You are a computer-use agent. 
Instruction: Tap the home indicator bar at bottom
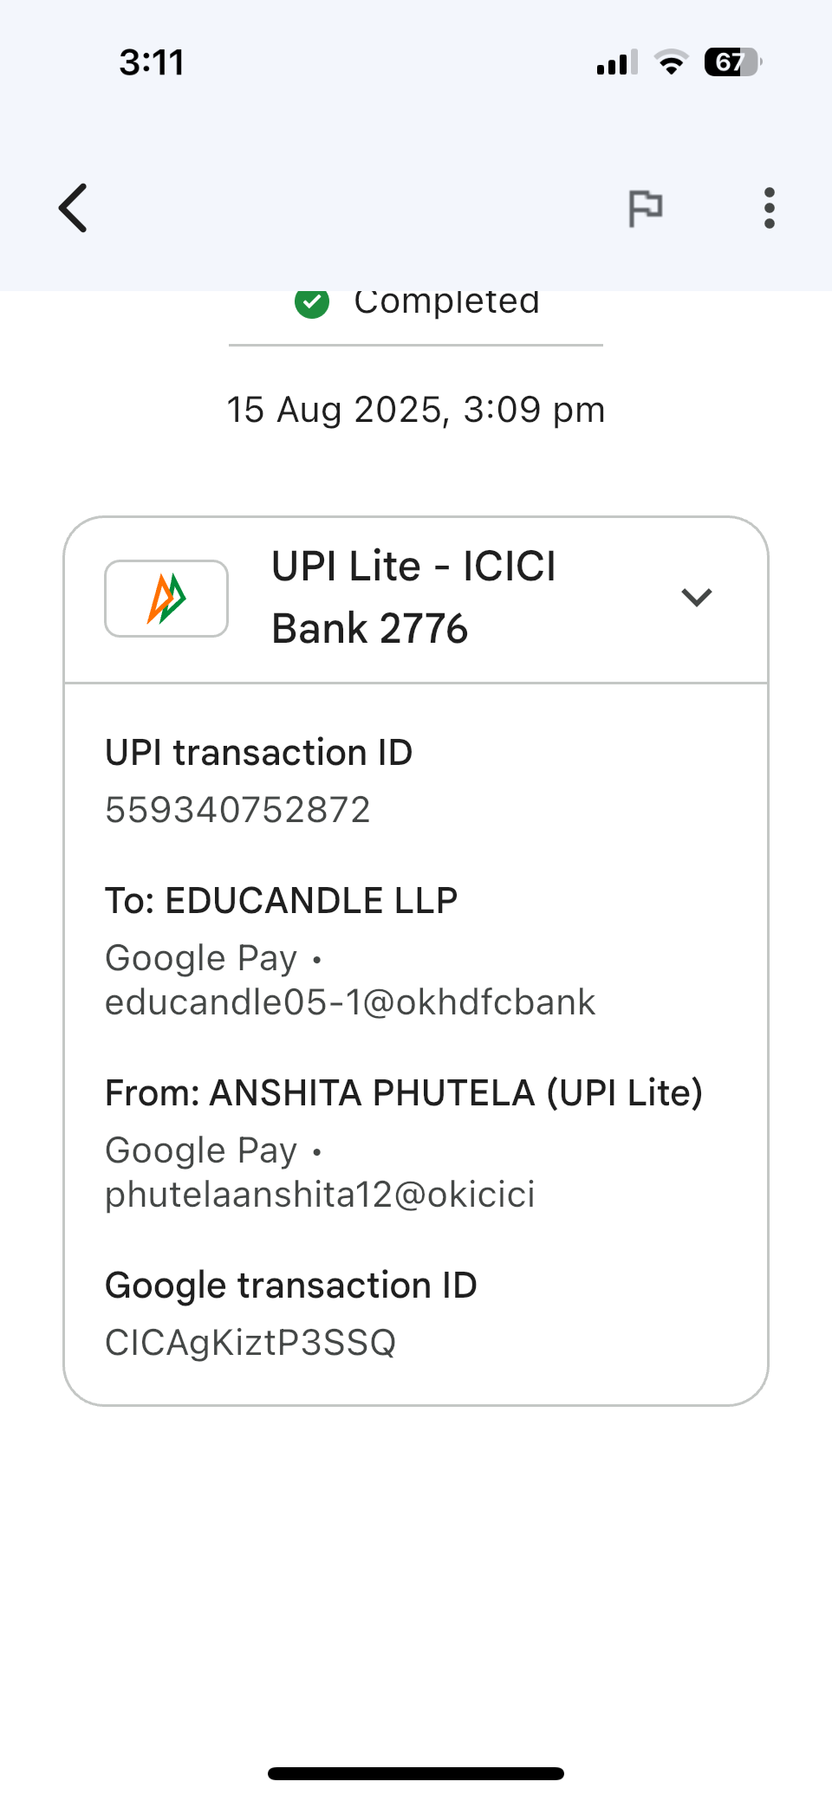(x=416, y=1773)
